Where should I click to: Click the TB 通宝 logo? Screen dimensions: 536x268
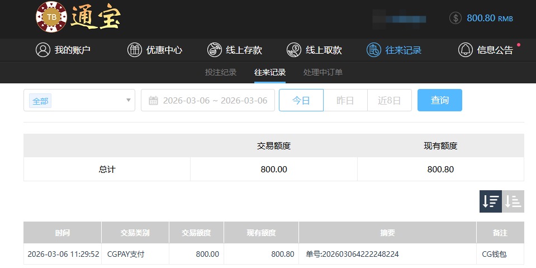coord(78,17)
